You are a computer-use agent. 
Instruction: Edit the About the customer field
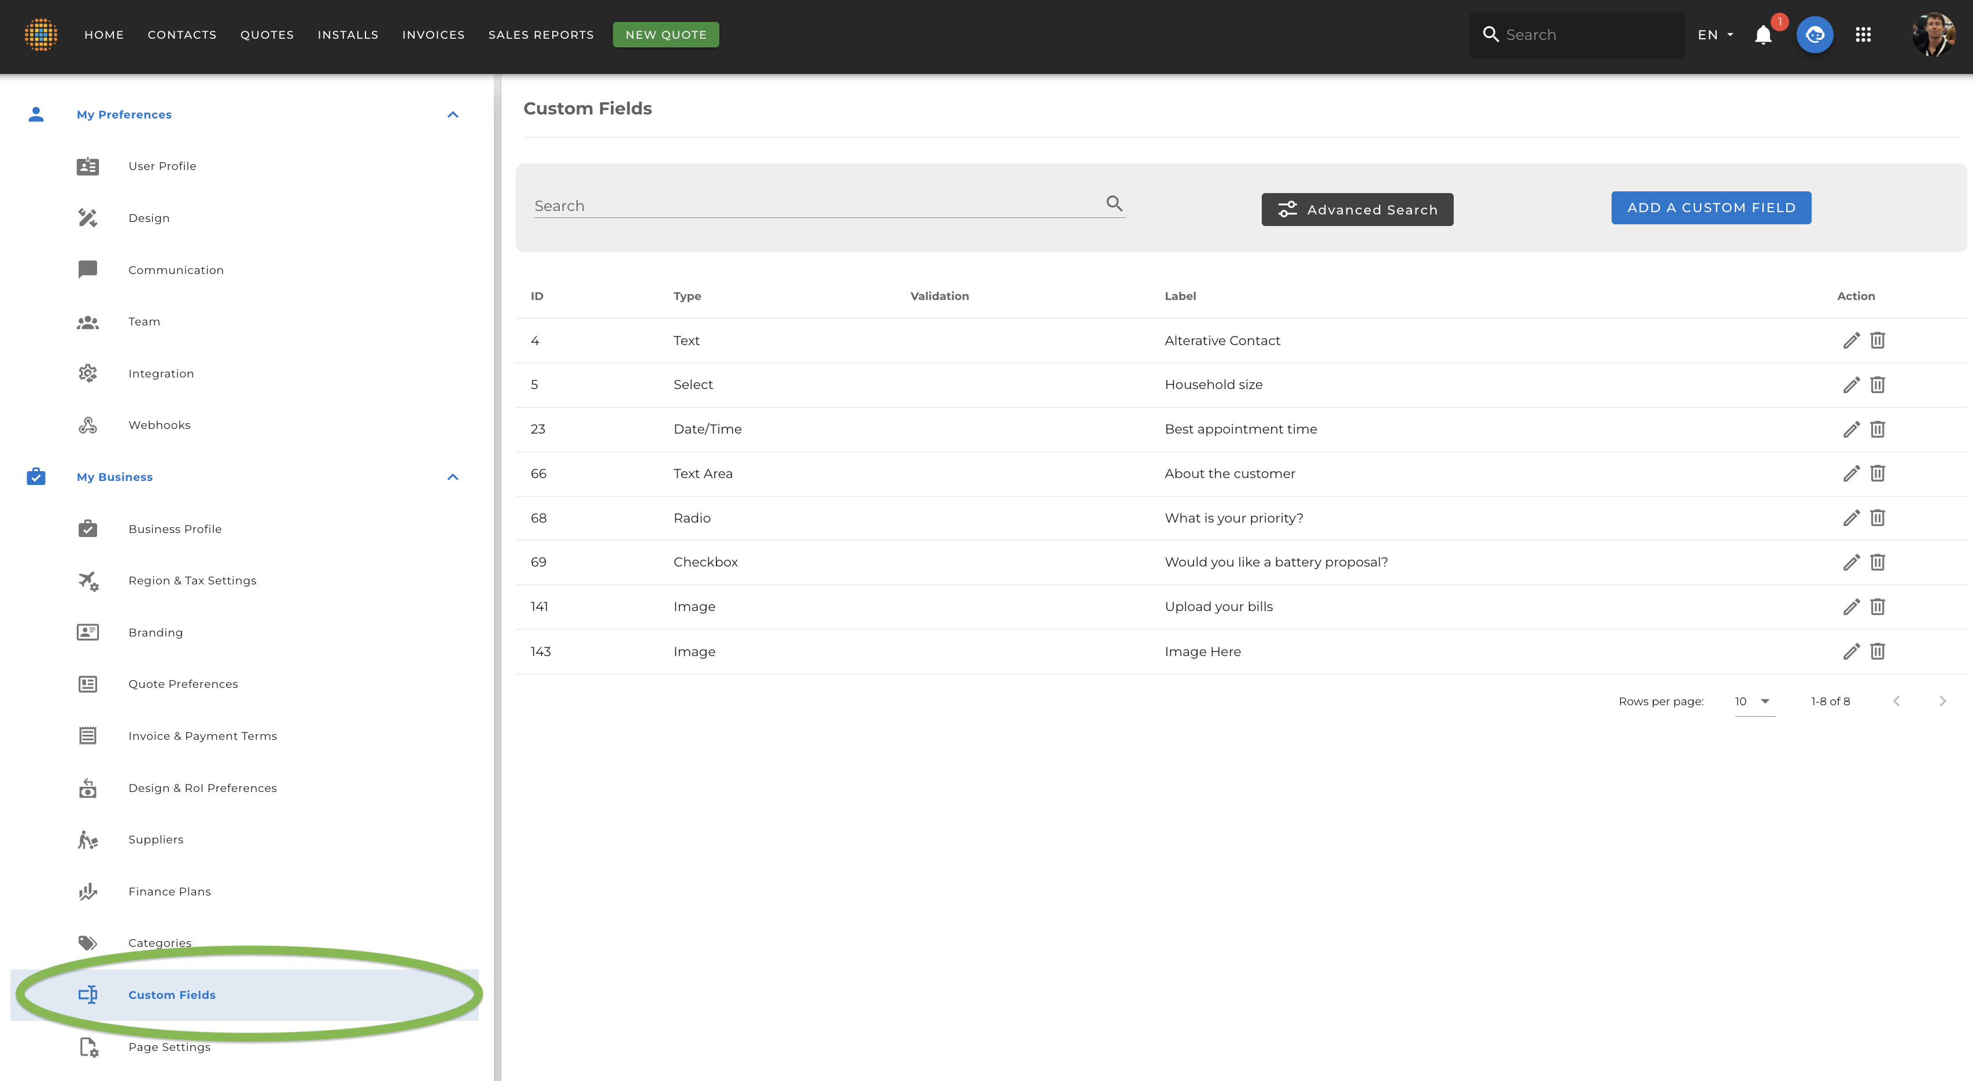point(1851,473)
